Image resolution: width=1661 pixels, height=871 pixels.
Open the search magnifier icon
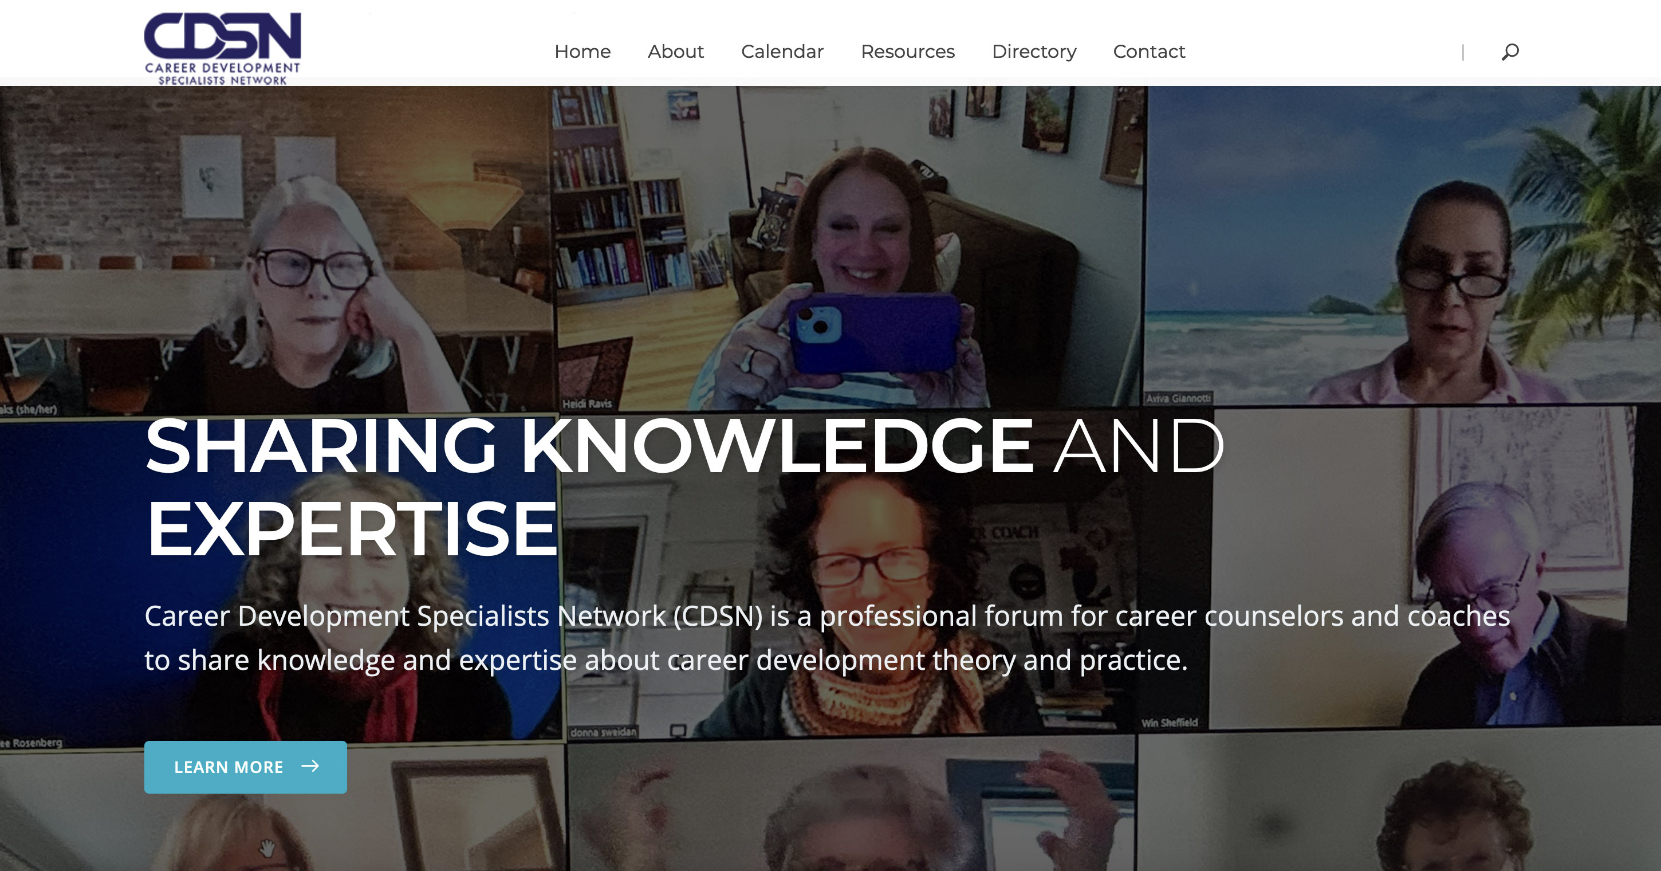1510,52
